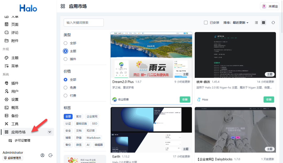Open the 页面 pages icon in sidebar

click(7, 24)
